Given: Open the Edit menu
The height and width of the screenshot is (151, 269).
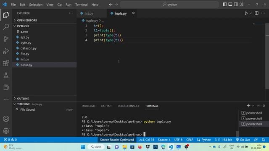Looking at the screenshot, I should click(22, 5).
